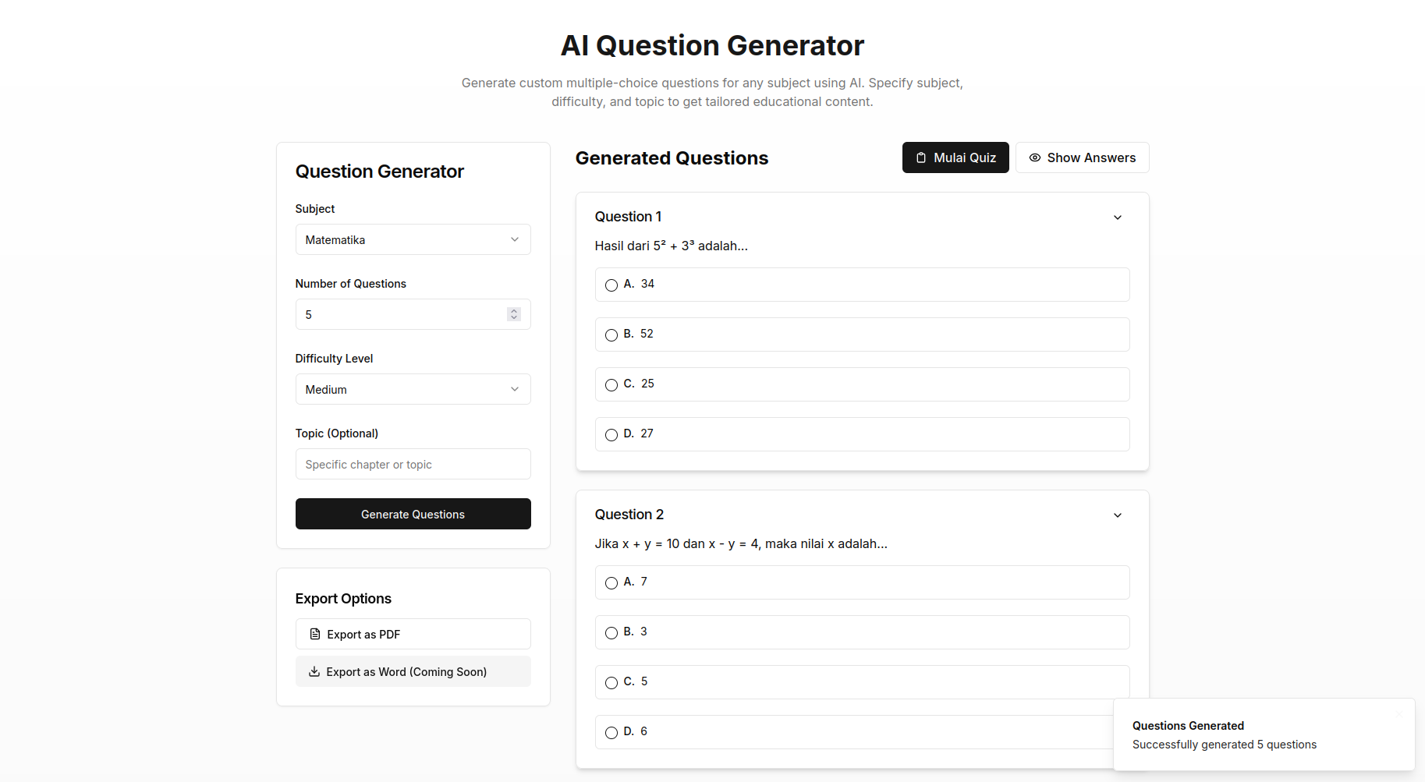Click the document icon in Export as PDF
The image size is (1425, 782).
315,634
